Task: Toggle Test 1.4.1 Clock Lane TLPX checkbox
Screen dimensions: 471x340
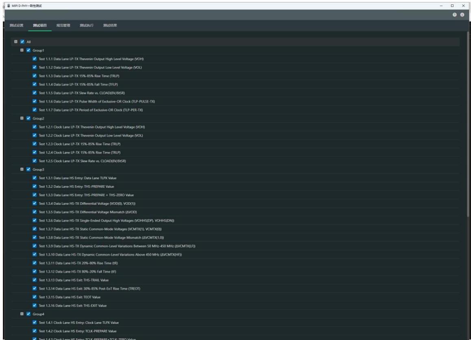Action: 35,323
